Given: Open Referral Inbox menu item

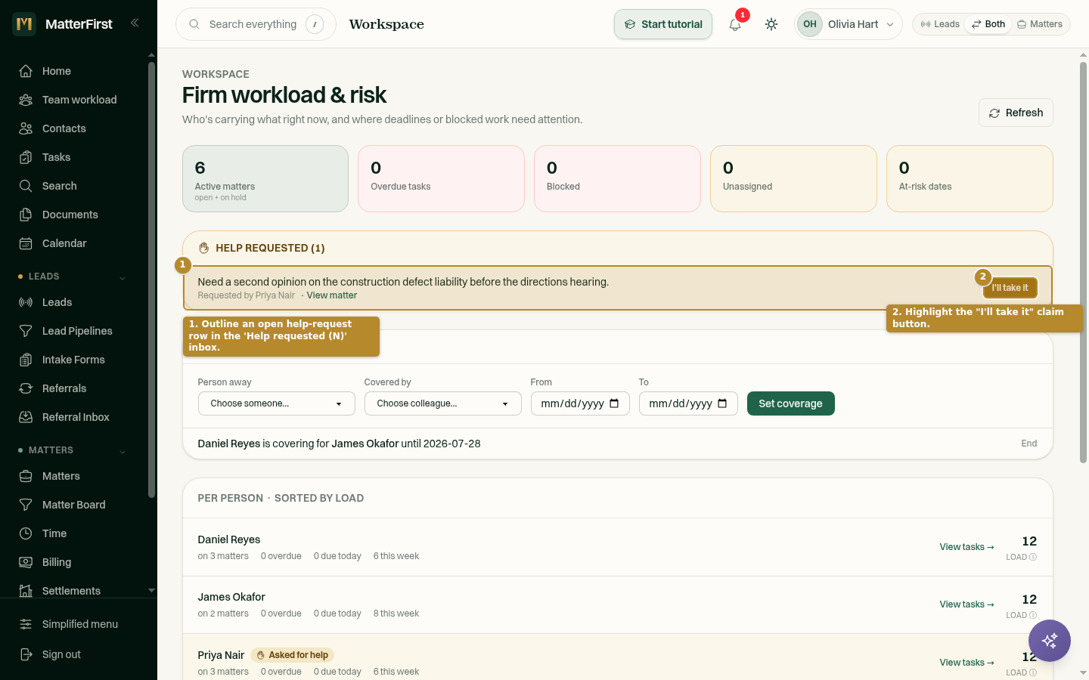Looking at the screenshot, I should point(74,417).
